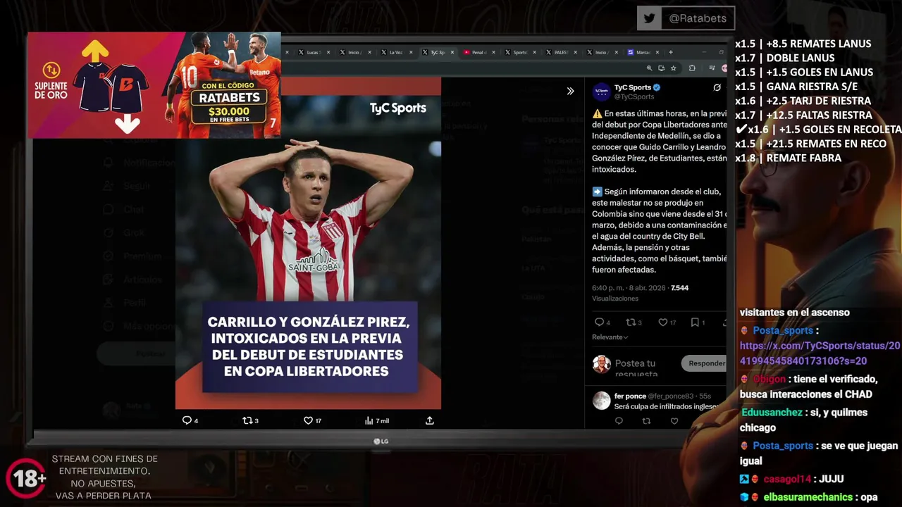902x507 pixels.
Task: Like the post using heart below photo
Action: (x=308, y=420)
